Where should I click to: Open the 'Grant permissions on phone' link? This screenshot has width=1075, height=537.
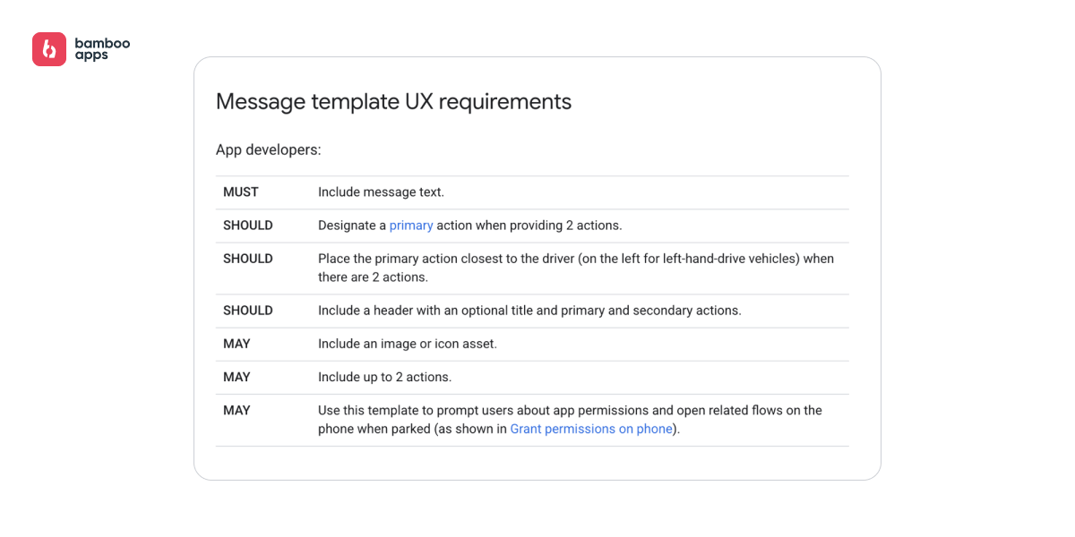(591, 429)
